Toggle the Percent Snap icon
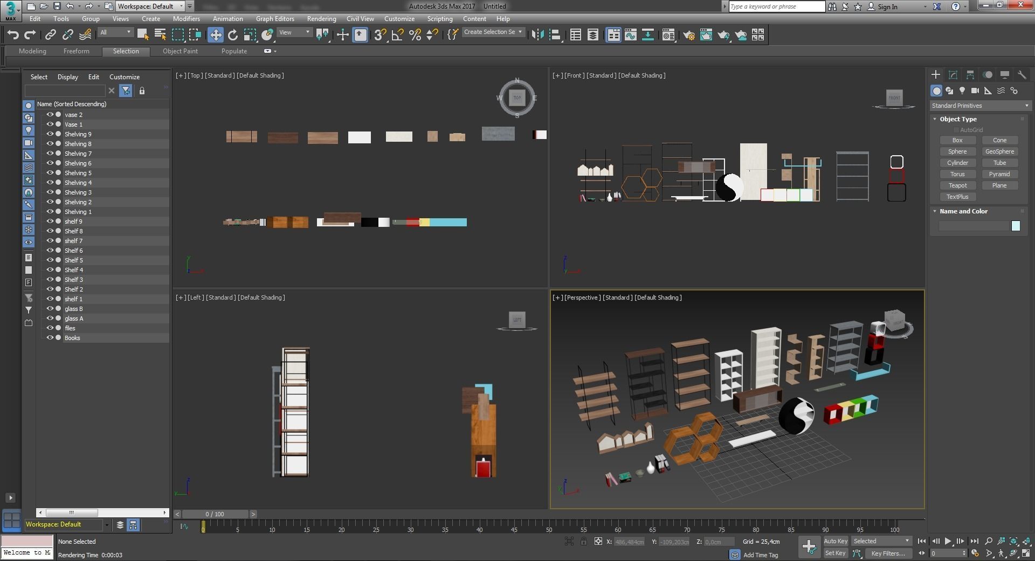This screenshot has width=1035, height=561. pyautogui.click(x=415, y=35)
